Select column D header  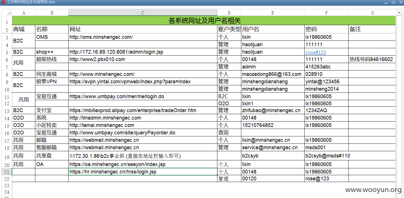tap(229, 13)
